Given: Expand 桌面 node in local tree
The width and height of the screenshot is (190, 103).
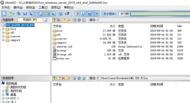Looking at the screenshot, I should click(x=3, y=95).
